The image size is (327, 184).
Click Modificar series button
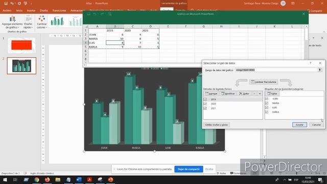pyautogui.click(x=228, y=94)
